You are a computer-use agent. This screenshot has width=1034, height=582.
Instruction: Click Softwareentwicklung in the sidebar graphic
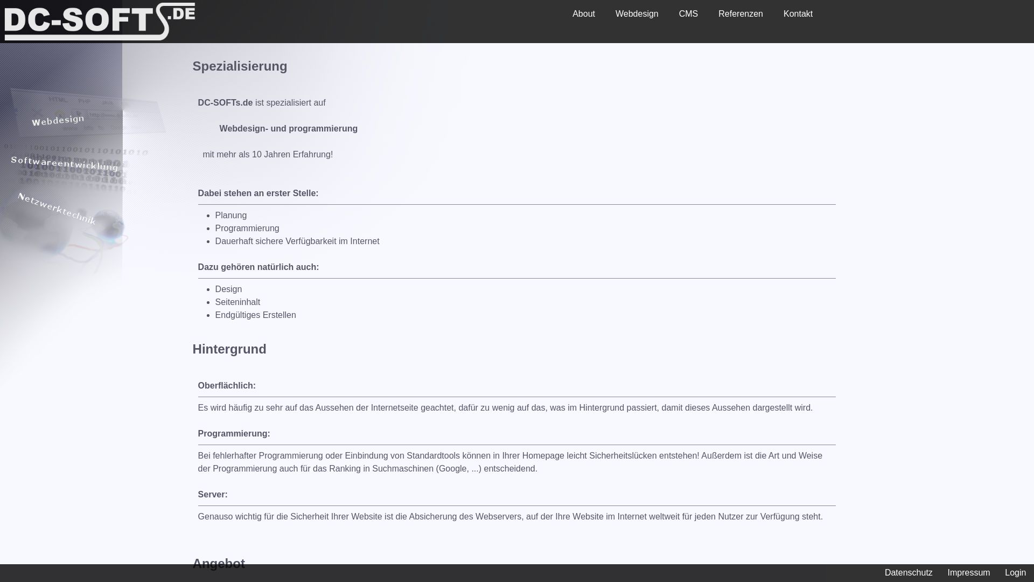65,163
